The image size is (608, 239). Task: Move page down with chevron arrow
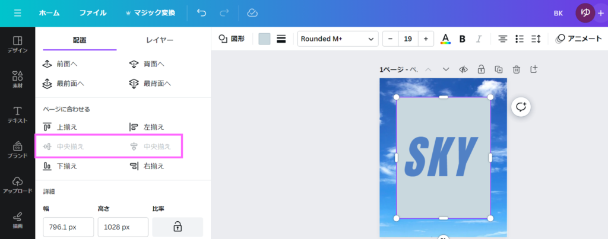tap(446, 69)
